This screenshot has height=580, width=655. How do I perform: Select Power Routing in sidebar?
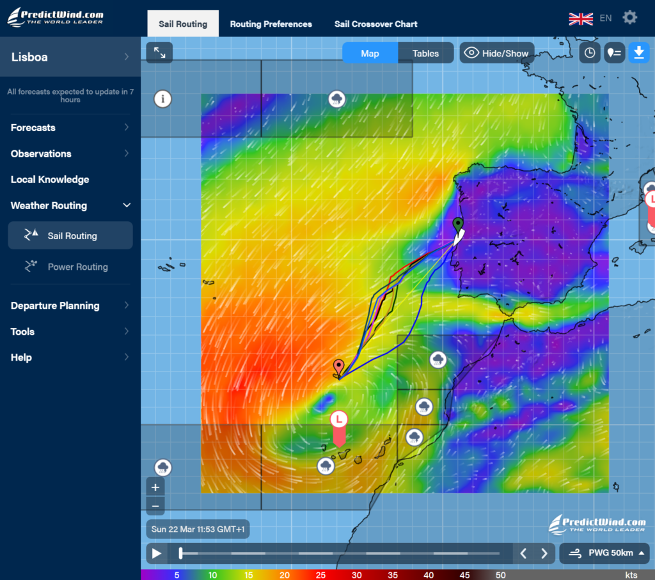(x=77, y=267)
